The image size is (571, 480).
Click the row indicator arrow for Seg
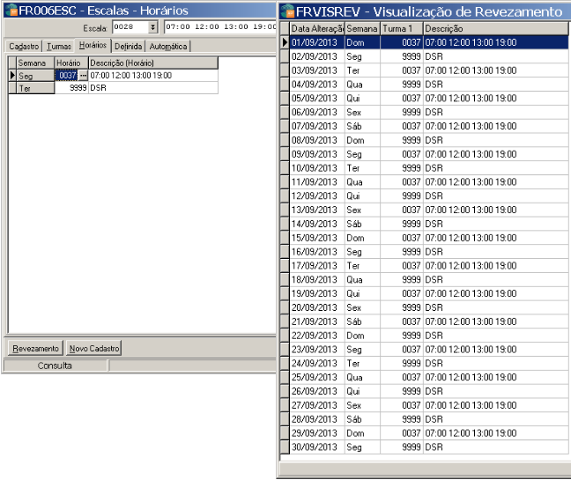(x=12, y=76)
